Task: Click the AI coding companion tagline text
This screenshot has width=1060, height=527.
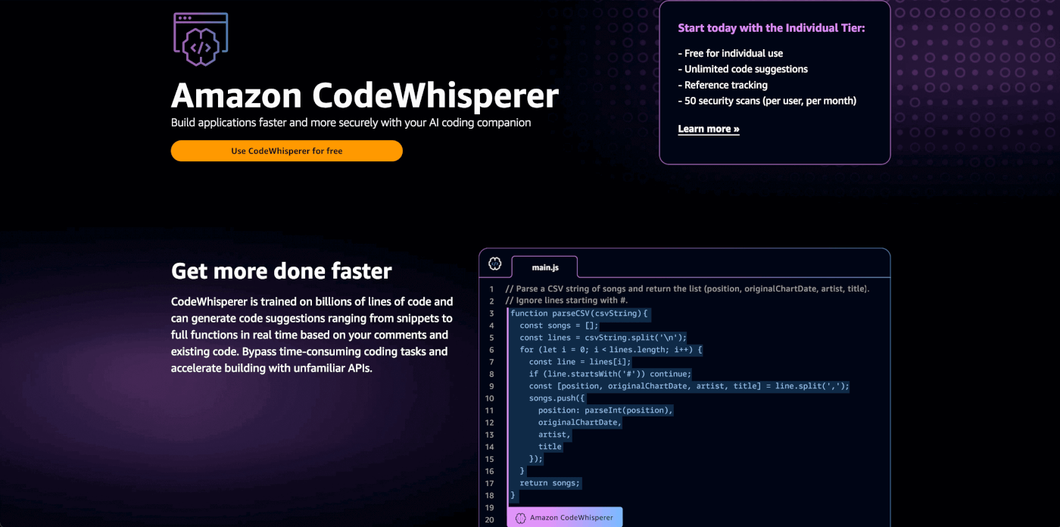Action: pos(351,123)
